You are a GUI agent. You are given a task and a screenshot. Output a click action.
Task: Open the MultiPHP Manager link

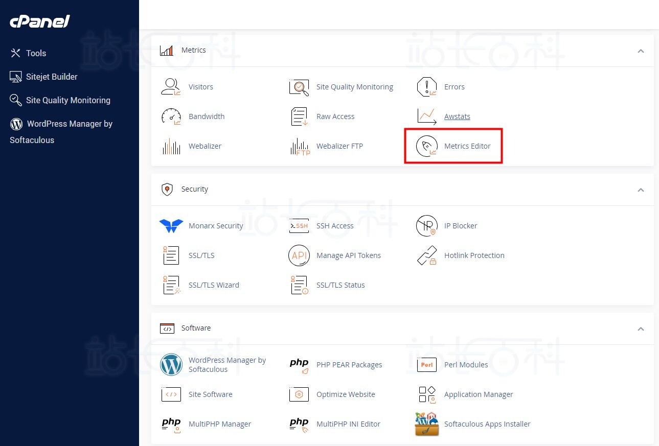[220, 424]
